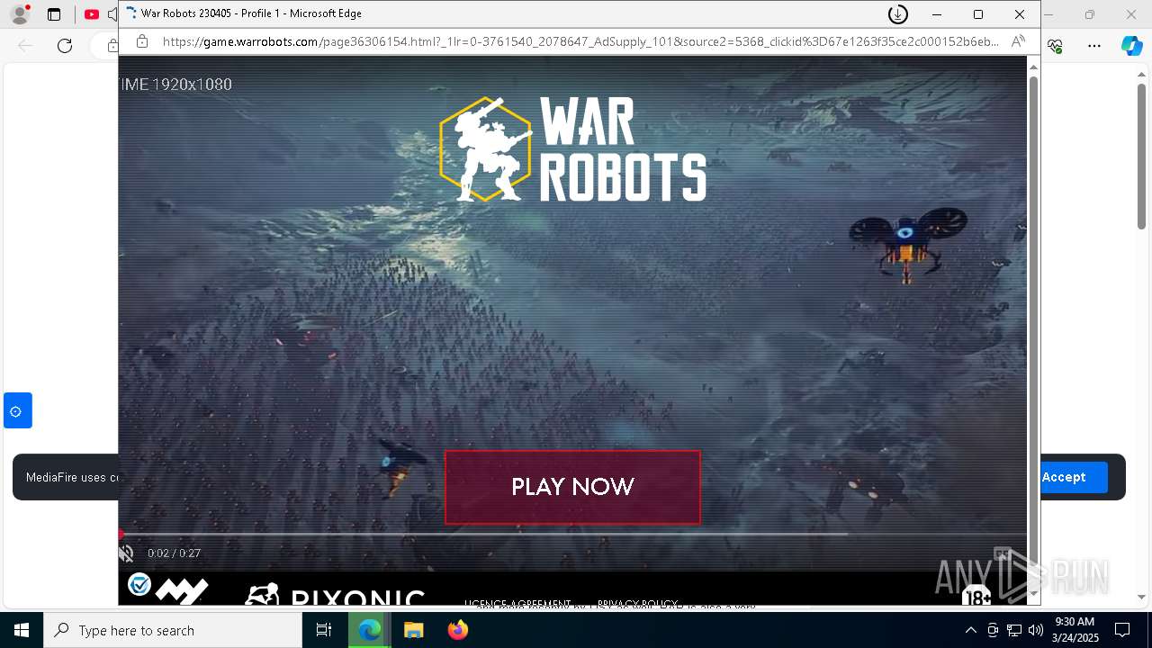Image resolution: width=1152 pixels, height=648 pixels.
Task: Unmute the War Robots video
Action: [x=127, y=553]
